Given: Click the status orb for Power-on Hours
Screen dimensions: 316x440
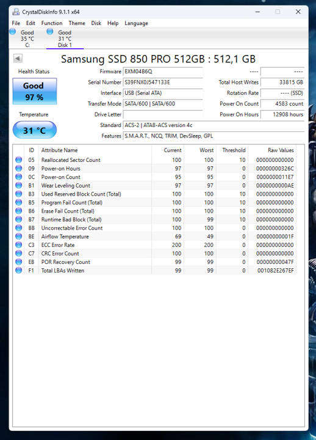Looking at the screenshot, I should (x=19, y=168).
